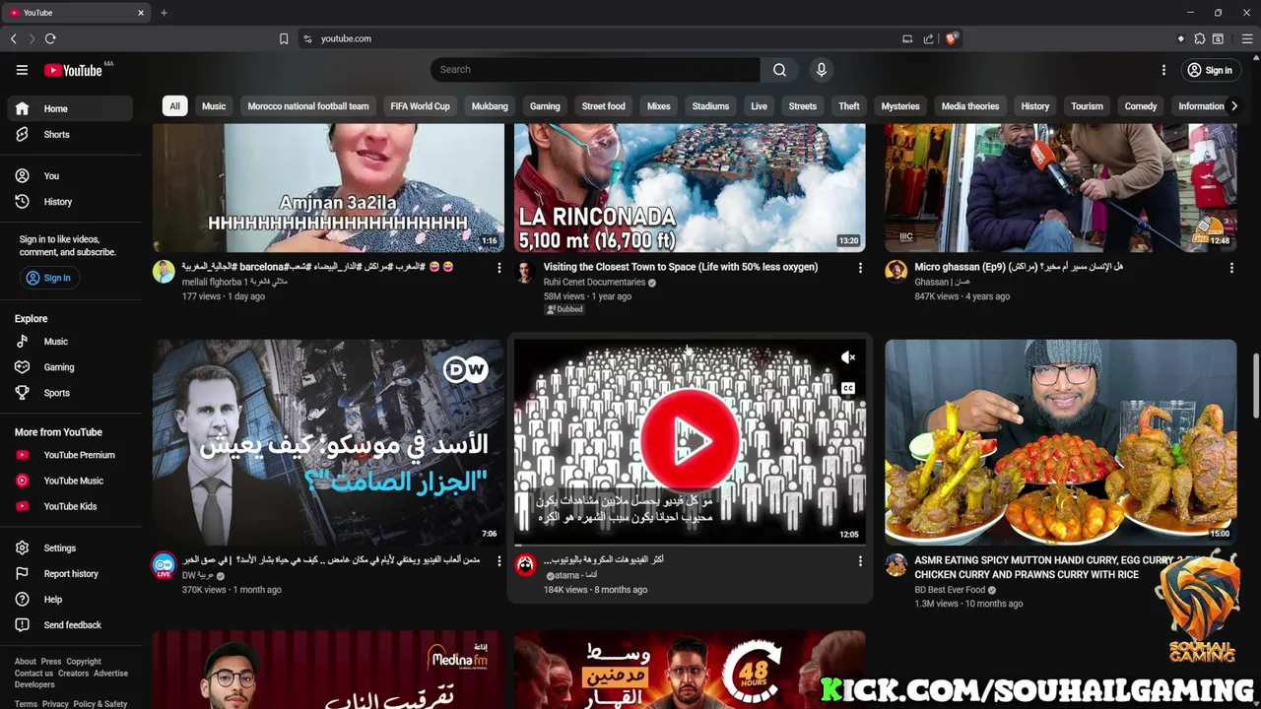Open options menu for mellali flghorba video
This screenshot has width=1261, height=709.
coord(498,268)
